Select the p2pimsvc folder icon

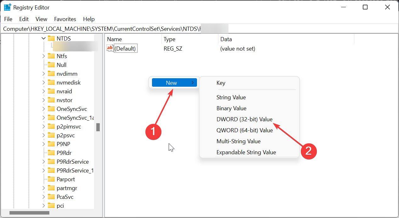click(x=51, y=126)
